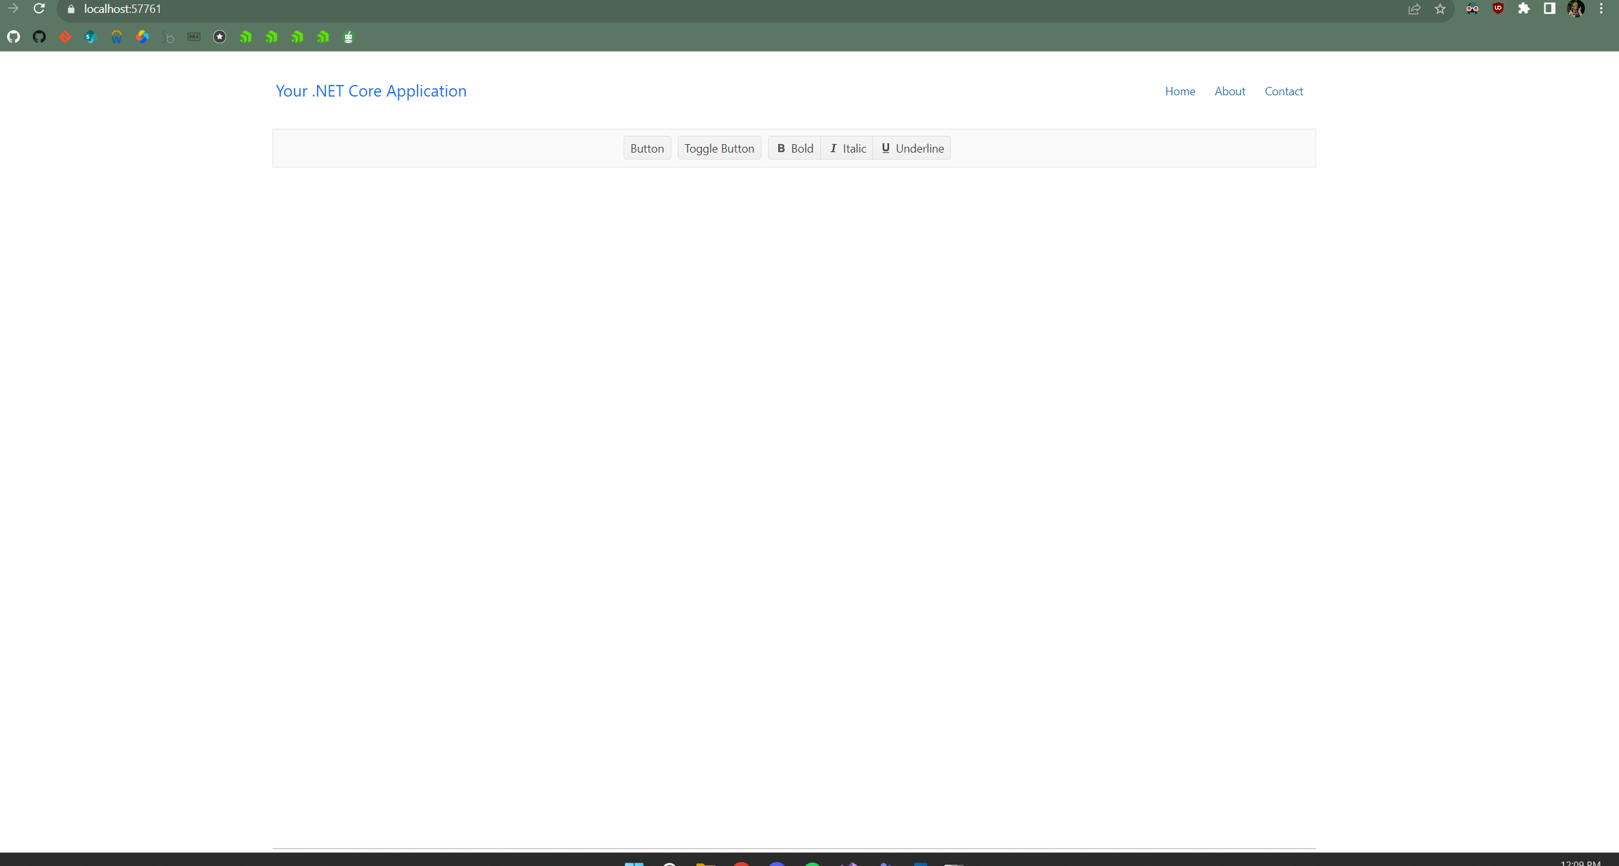
Task: Click the white GitHub bookmark icon
Action: 14,37
